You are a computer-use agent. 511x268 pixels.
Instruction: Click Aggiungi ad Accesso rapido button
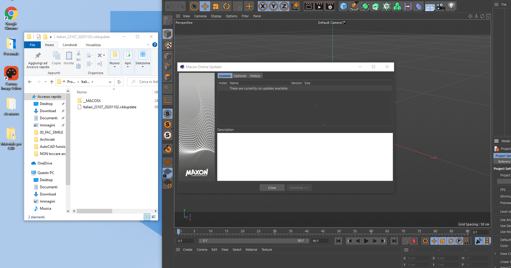click(38, 60)
